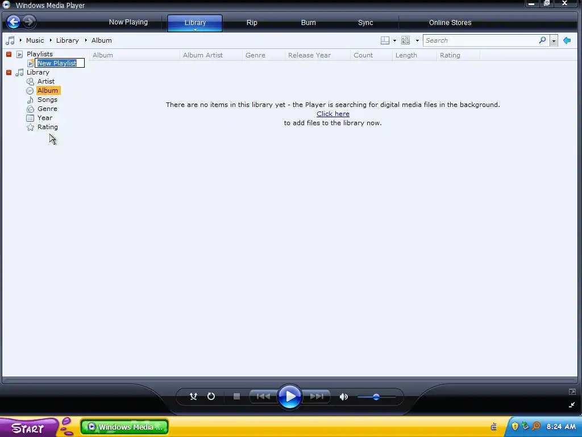Click in the Search field

click(x=481, y=40)
